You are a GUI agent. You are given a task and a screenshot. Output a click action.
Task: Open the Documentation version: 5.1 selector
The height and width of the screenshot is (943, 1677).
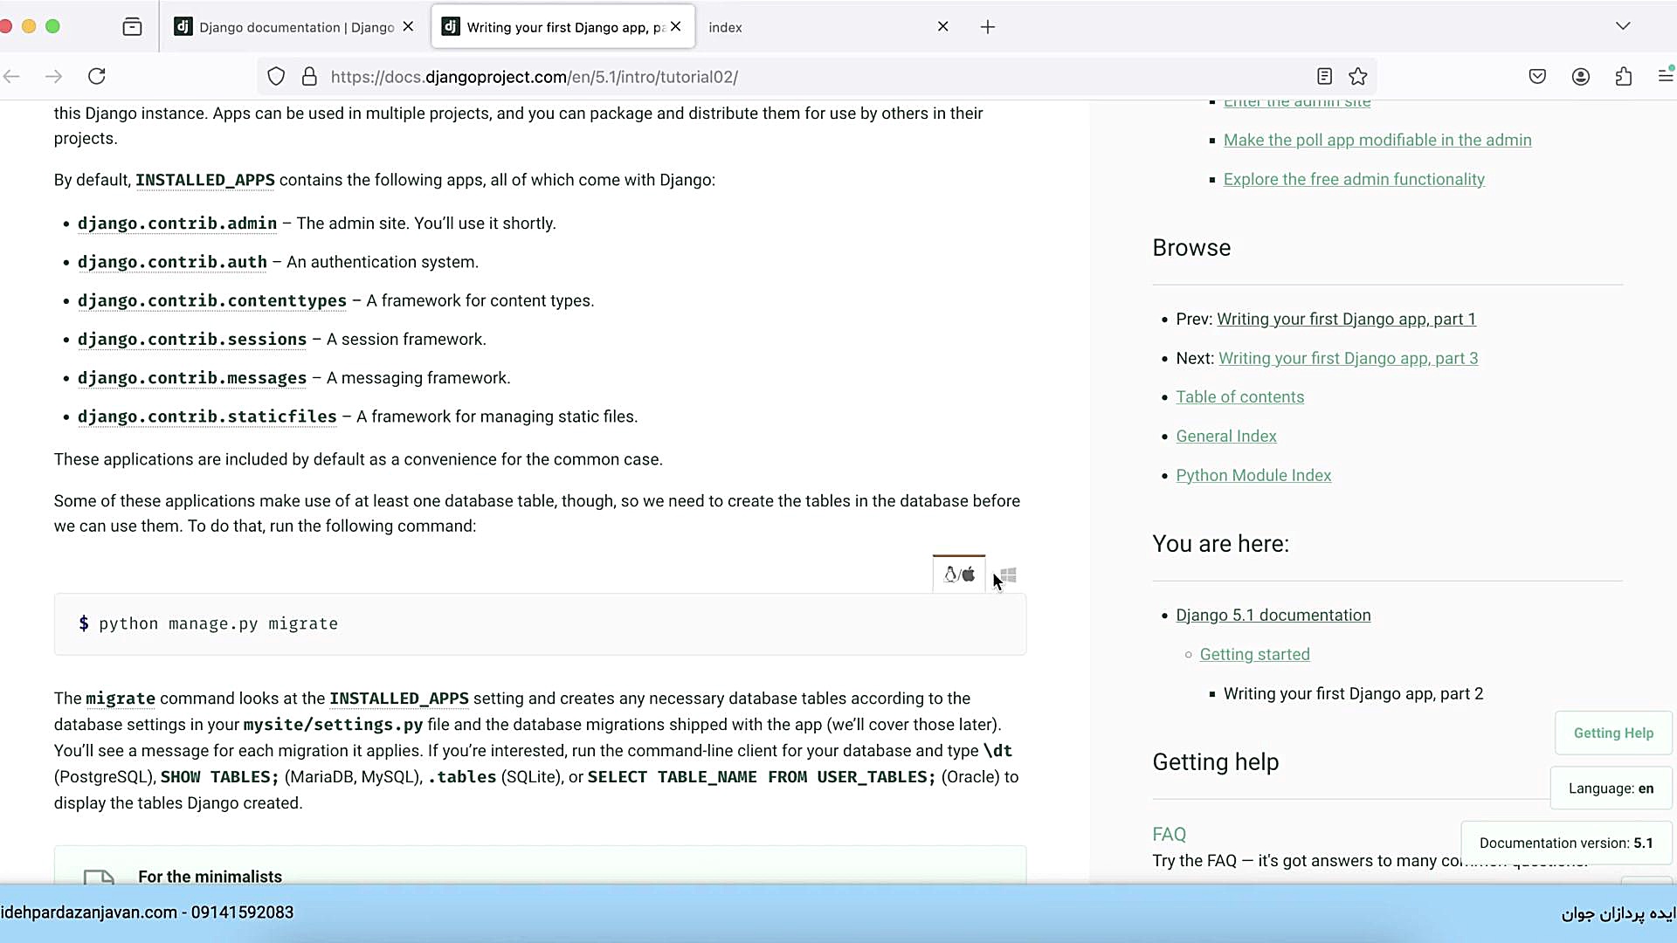(x=1566, y=843)
